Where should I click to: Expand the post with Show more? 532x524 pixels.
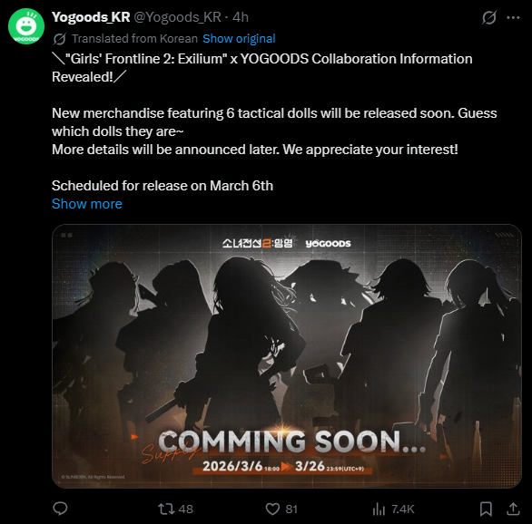(87, 204)
